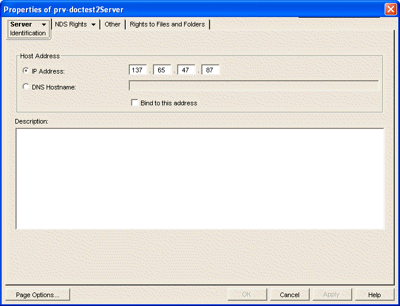
Task: Click the DNS Hostname text field
Action: click(x=254, y=85)
